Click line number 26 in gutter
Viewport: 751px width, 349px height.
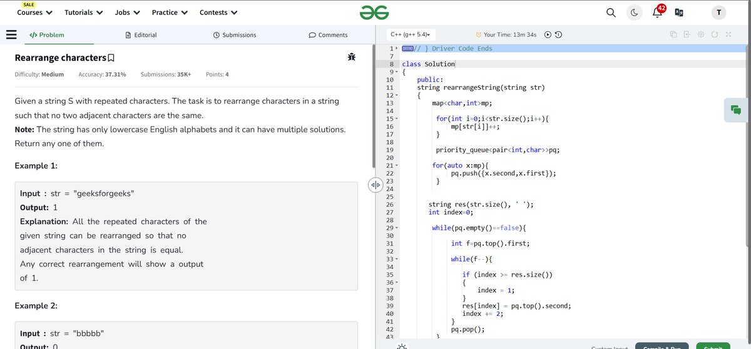(x=390, y=204)
